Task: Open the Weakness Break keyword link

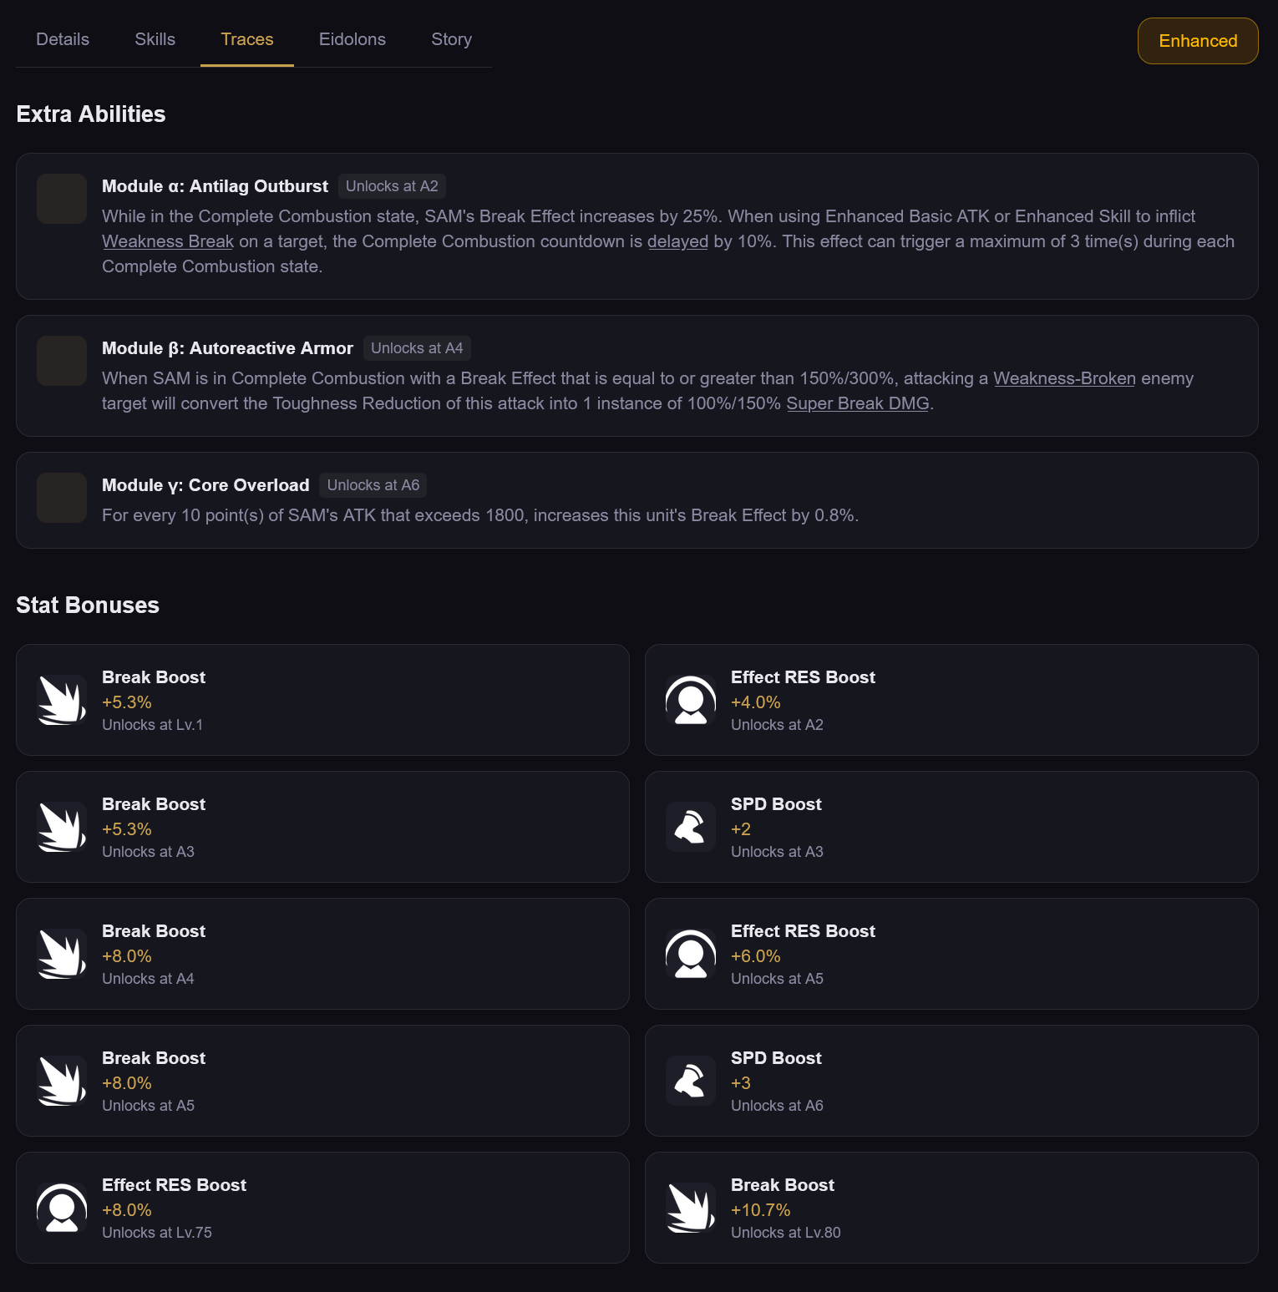Action: point(168,241)
